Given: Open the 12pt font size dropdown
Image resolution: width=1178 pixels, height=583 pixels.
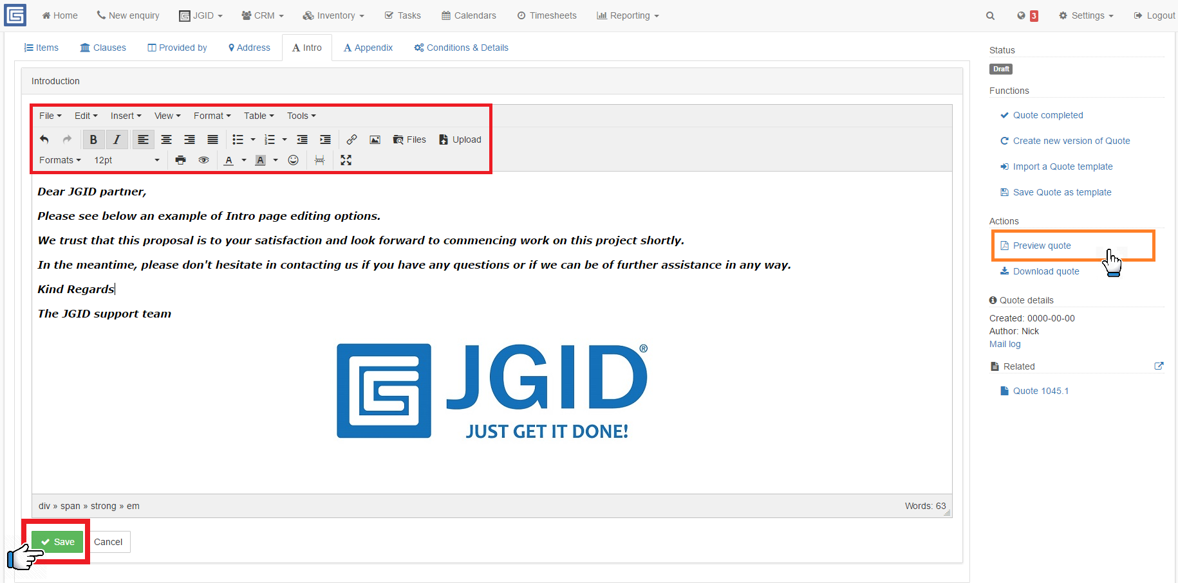Looking at the screenshot, I should tap(127, 160).
